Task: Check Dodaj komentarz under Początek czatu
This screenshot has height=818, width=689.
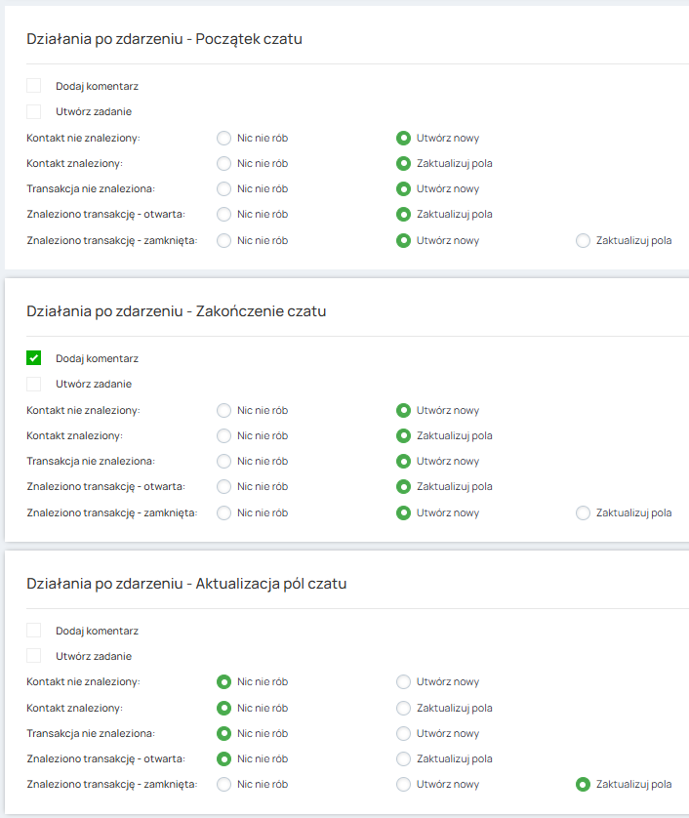Action: [34, 86]
